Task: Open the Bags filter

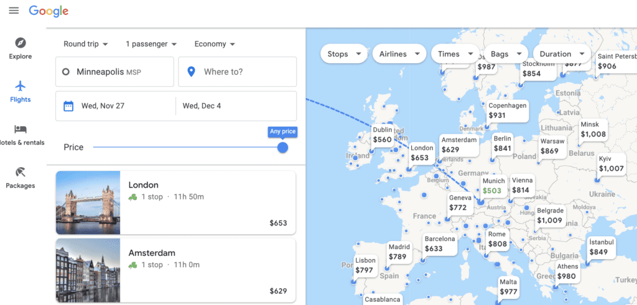Action: pos(505,54)
